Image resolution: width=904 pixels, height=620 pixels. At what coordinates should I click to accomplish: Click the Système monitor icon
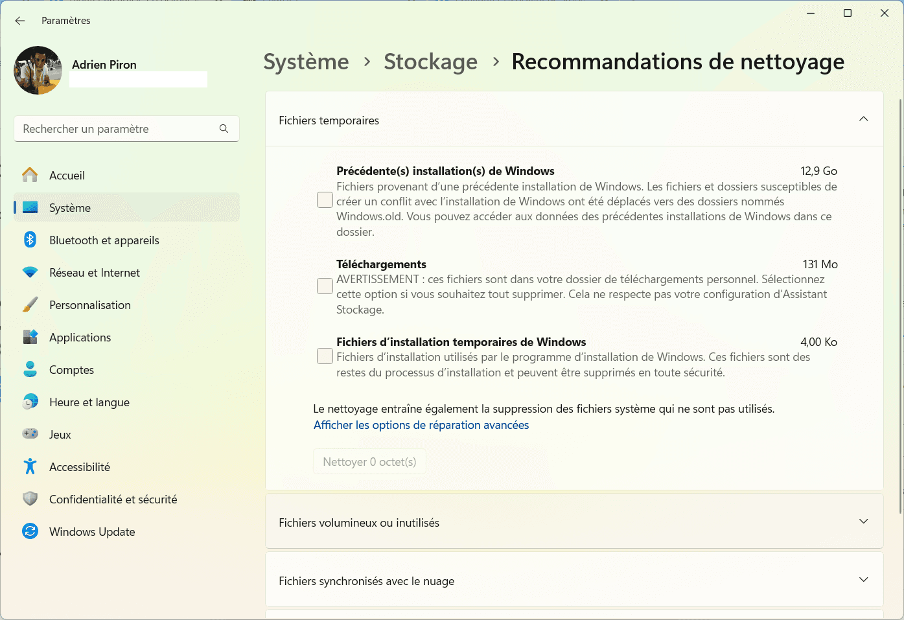pyautogui.click(x=30, y=207)
